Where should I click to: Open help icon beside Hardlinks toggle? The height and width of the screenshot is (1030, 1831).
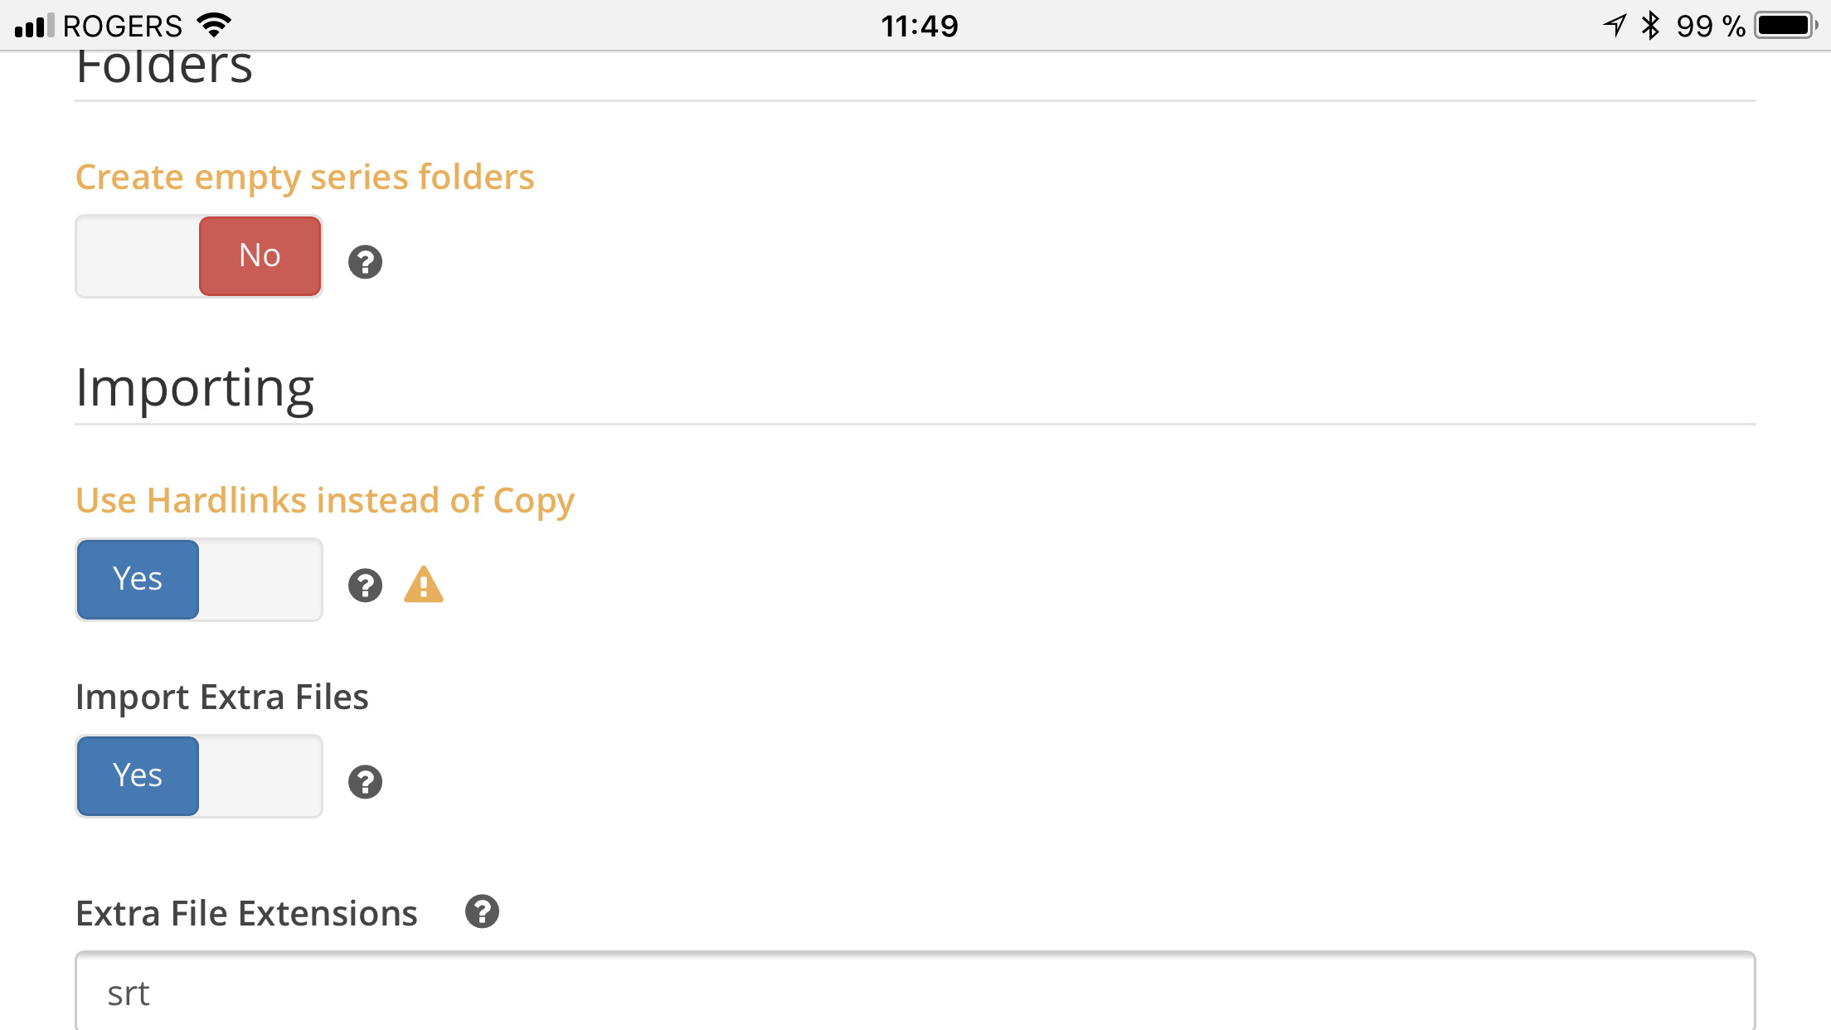click(365, 585)
